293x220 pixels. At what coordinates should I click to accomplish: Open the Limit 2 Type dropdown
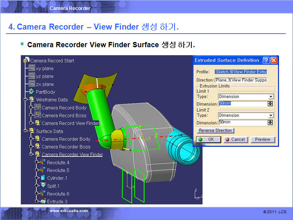[271, 116]
